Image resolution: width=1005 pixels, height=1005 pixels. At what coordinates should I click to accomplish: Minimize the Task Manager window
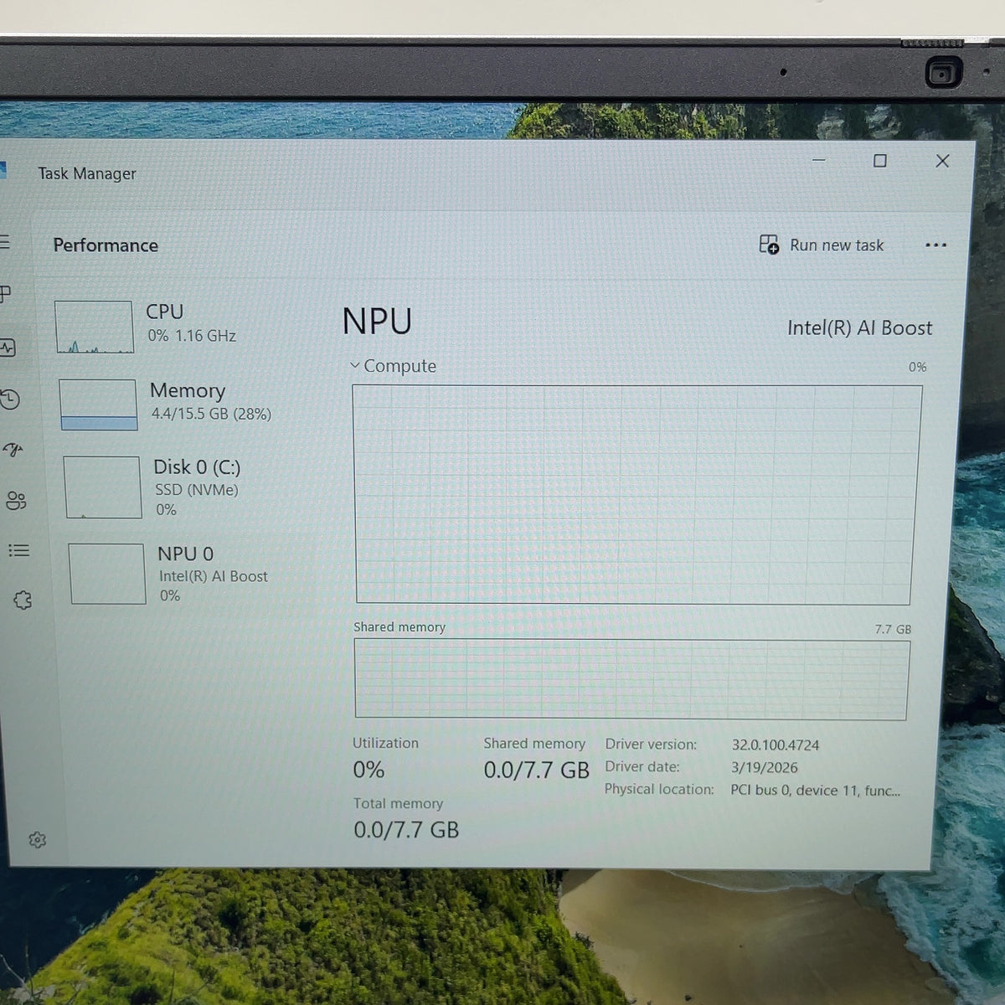tap(819, 160)
